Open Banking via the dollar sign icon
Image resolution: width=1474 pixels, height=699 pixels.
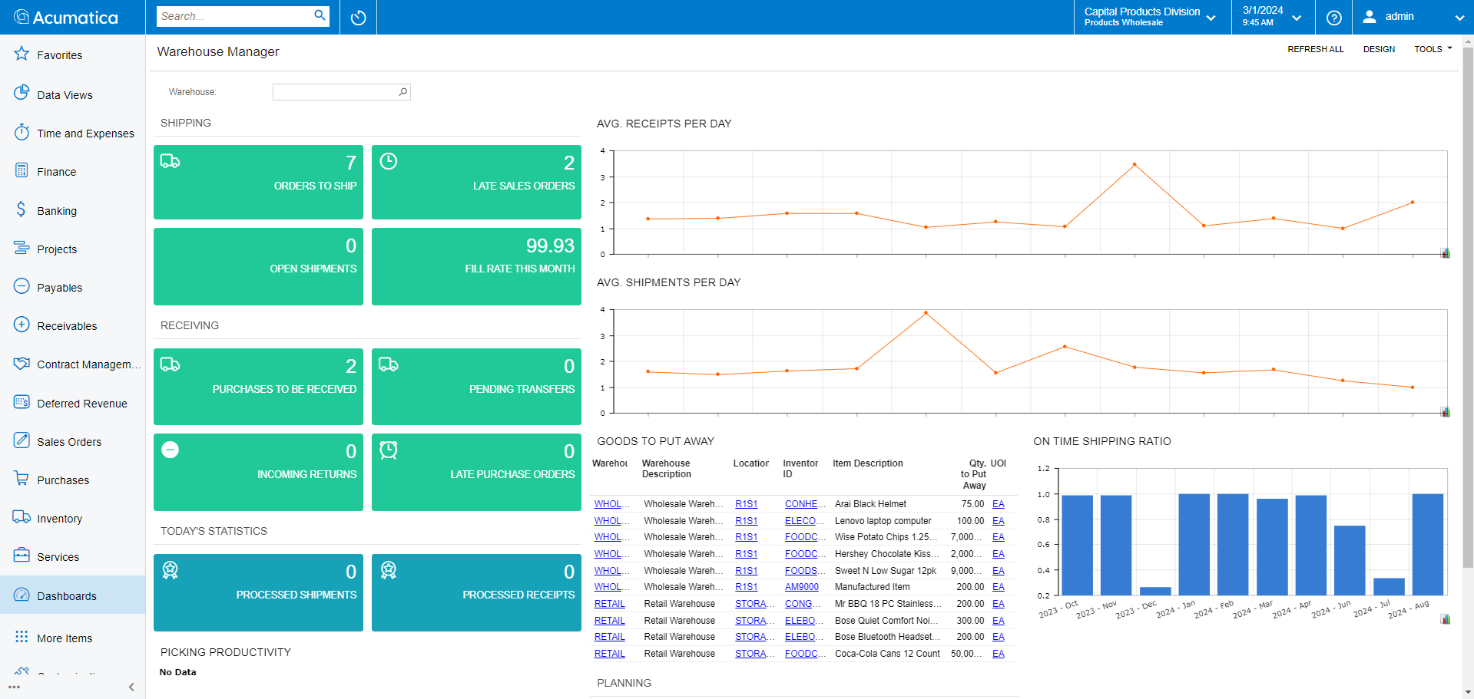pyautogui.click(x=22, y=210)
